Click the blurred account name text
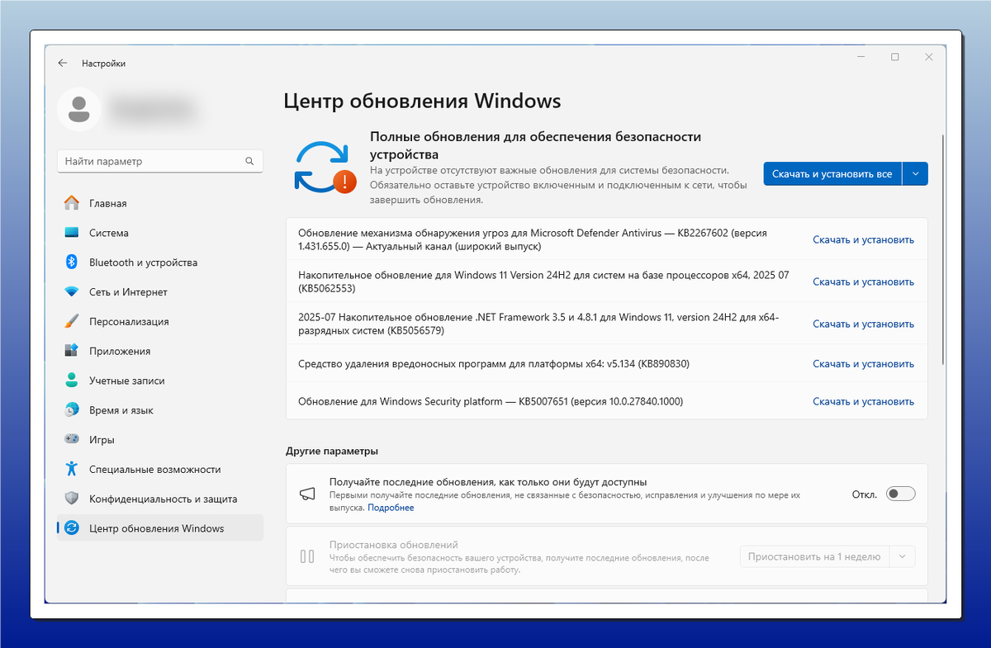Viewport: 991px width, 648px height. (154, 109)
